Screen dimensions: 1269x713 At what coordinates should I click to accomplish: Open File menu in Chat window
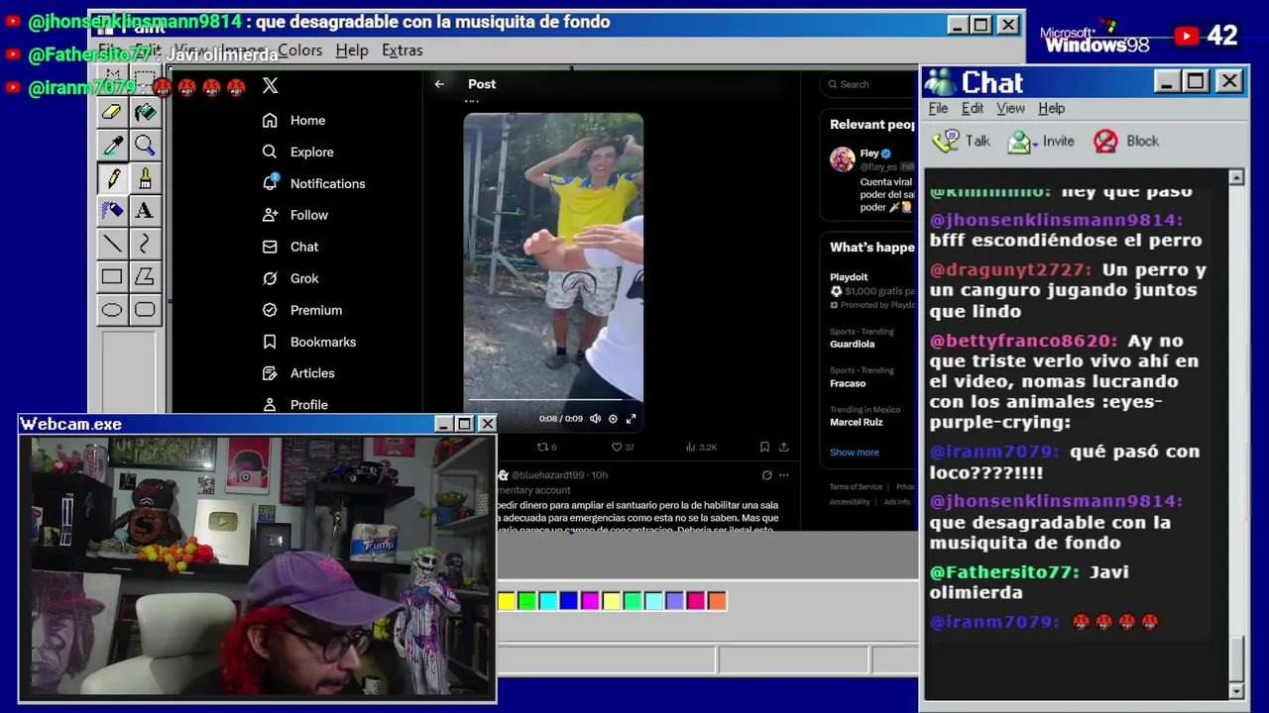click(938, 109)
